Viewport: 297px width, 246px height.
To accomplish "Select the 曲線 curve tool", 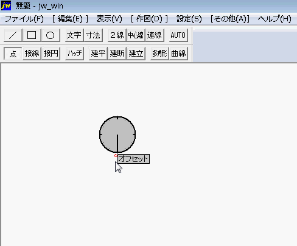I will pos(178,54).
